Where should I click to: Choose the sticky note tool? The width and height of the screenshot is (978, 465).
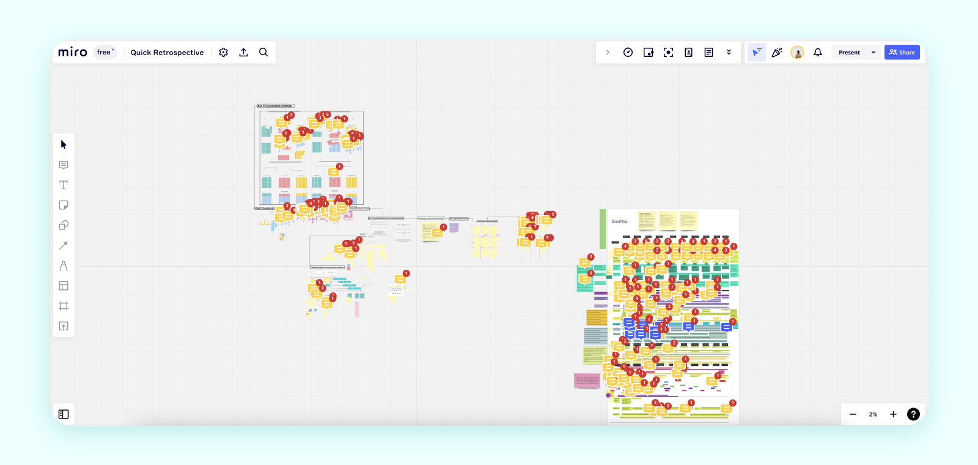[x=64, y=205]
